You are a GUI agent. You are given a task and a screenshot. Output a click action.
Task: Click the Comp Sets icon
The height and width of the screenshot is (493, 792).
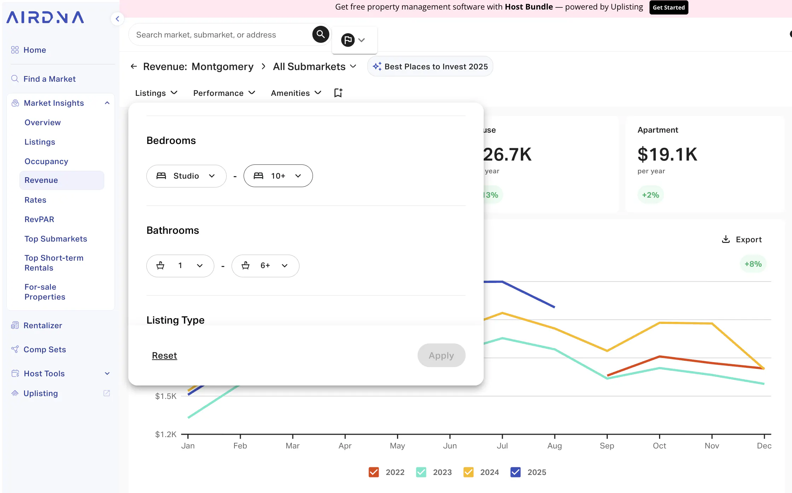pos(15,349)
